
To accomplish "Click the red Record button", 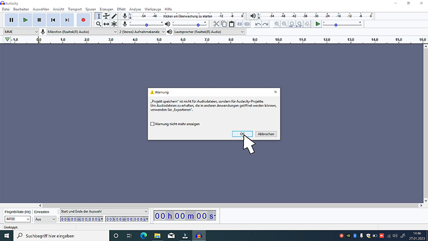I will pos(83,20).
